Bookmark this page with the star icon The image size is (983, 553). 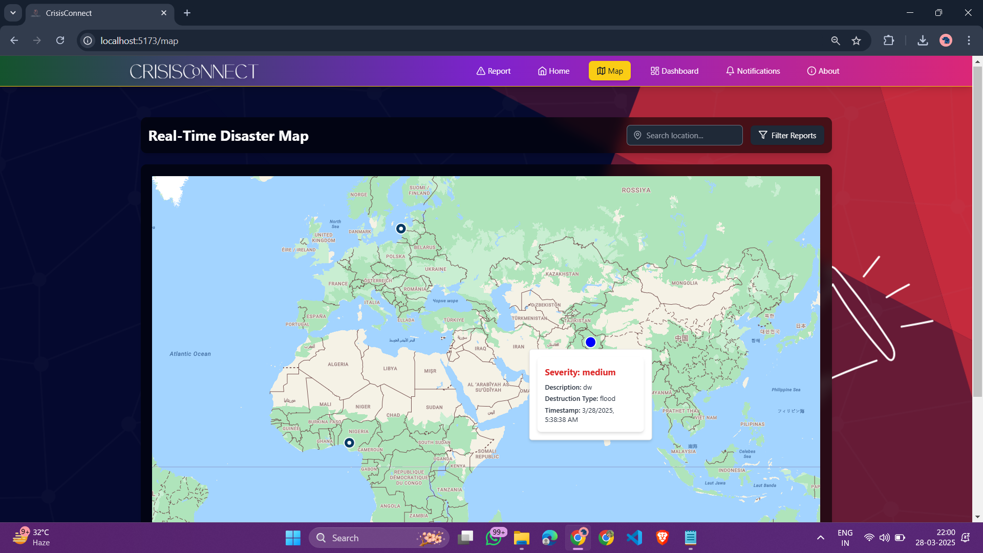856,41
